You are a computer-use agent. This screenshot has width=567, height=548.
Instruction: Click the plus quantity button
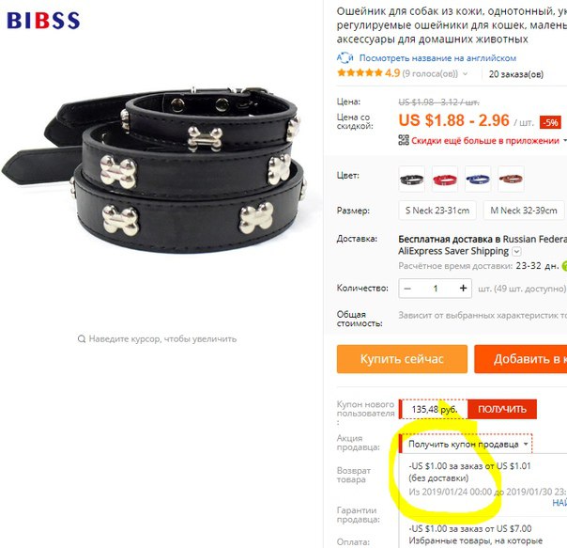click(x=463, y=289)
